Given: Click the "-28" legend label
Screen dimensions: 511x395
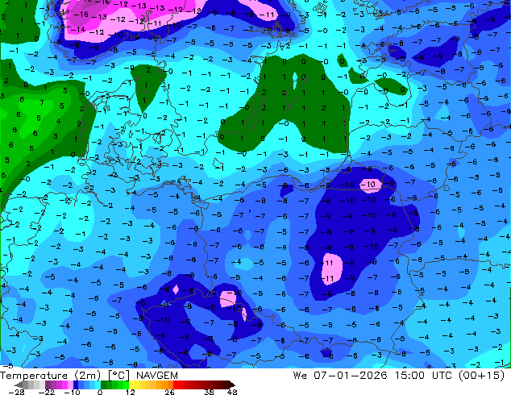Looking at the screenshot, I should tap(16, 392).
